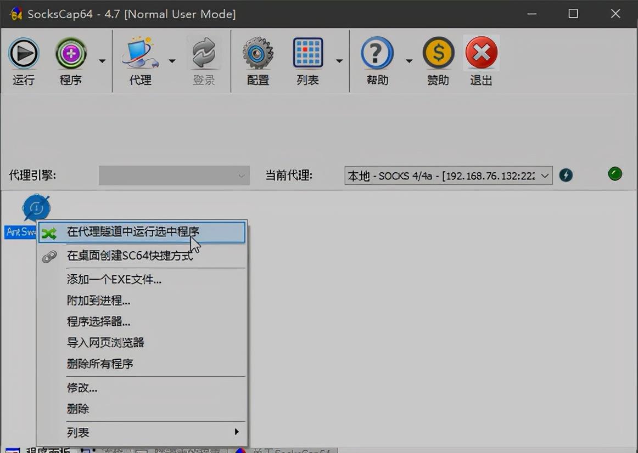Select 附加到进程... from context menu

(x=142, y=301)
